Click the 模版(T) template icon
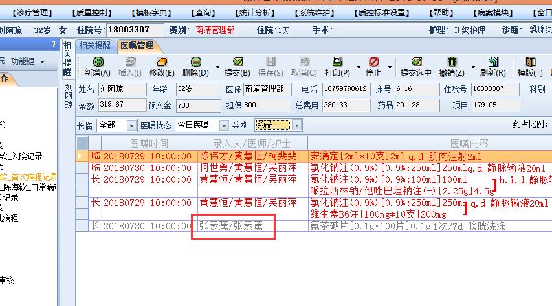This screenshot has height=306, width=552. point(530,62)
